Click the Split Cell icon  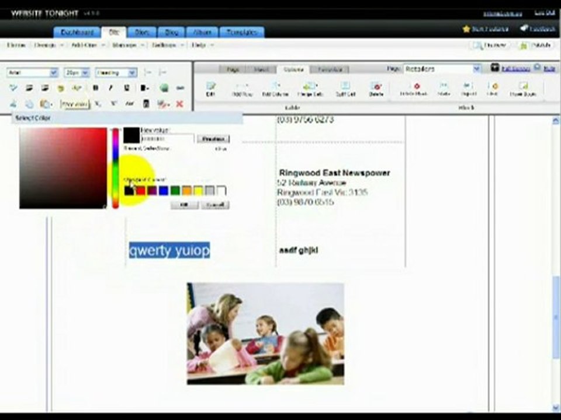pos(345,89)
